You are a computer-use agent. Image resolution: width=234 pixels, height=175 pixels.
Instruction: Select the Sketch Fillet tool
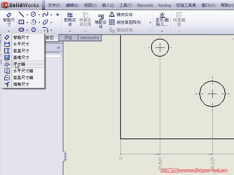45,30
